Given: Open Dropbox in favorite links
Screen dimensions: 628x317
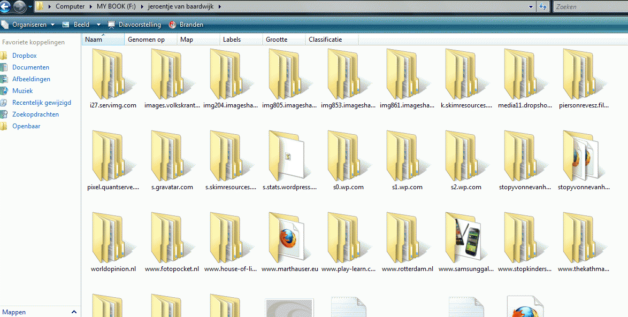Looking at the screenshot, I should tap(25, 56).
